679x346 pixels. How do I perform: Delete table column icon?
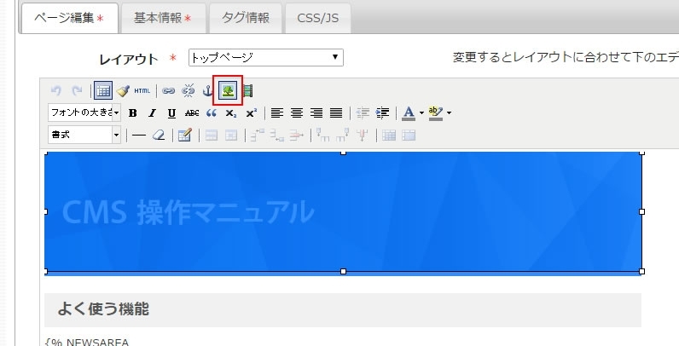(x=363, y=136)
